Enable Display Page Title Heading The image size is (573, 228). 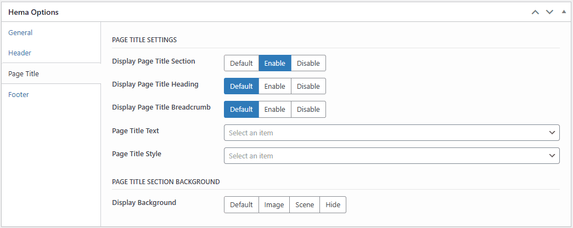pos(274,86)
